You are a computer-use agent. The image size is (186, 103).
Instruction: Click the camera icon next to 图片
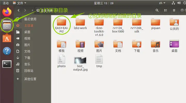click(x=18, y=45)
